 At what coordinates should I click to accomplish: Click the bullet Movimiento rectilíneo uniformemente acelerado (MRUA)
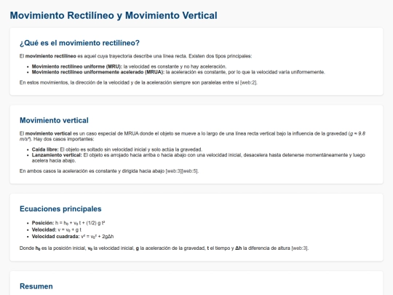178,72
